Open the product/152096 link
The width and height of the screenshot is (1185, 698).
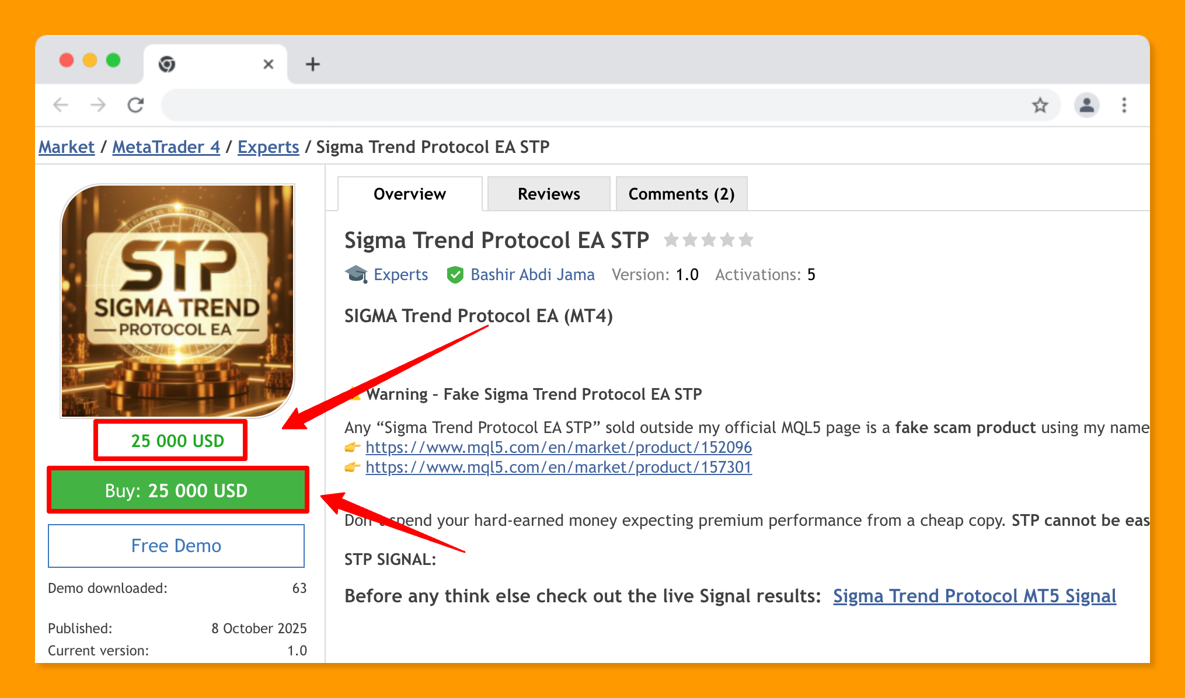[559, 447]
